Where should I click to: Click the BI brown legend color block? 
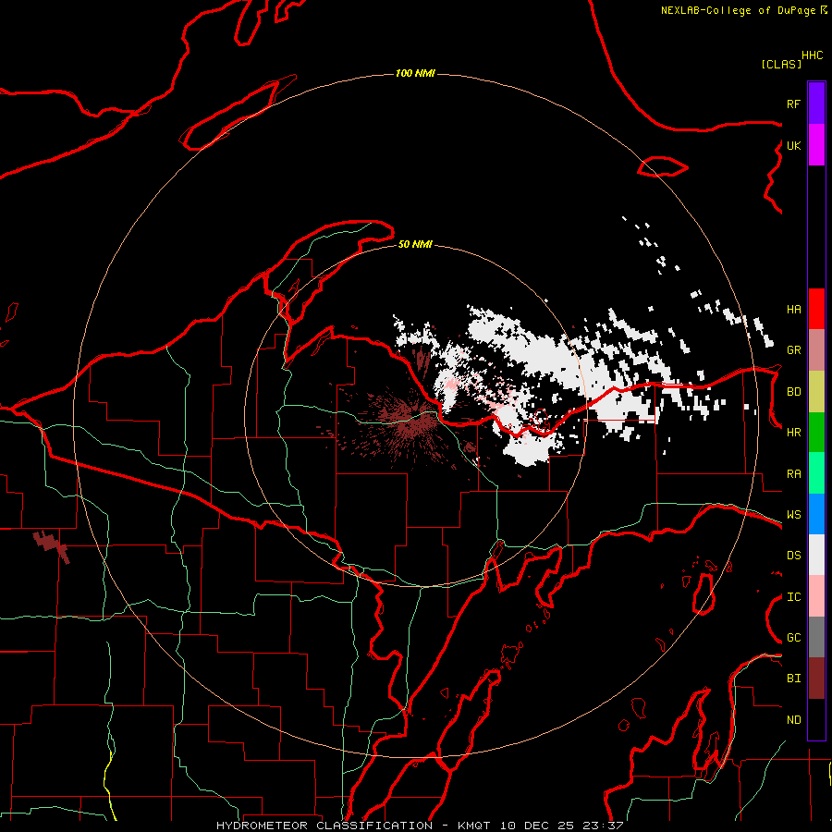click(816, 679)
